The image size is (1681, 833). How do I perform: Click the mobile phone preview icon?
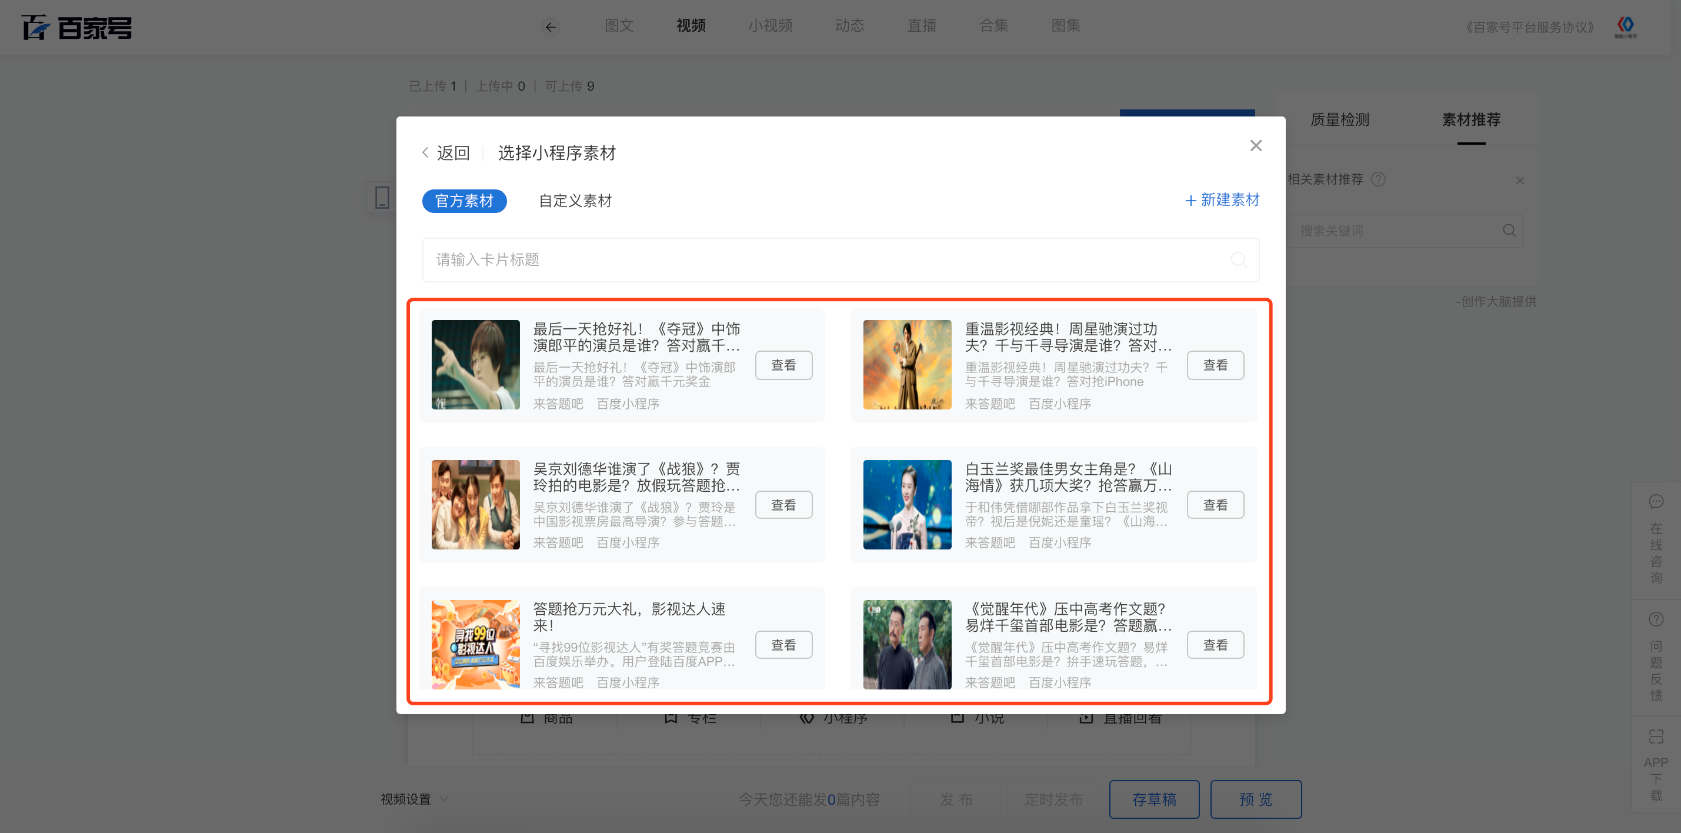point(382,197)
